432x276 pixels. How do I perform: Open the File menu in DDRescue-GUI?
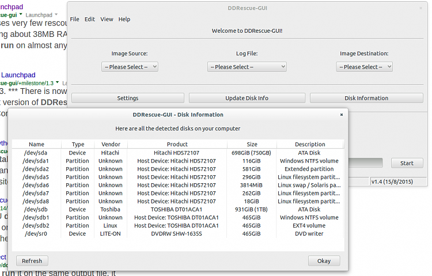pos(74,19)
